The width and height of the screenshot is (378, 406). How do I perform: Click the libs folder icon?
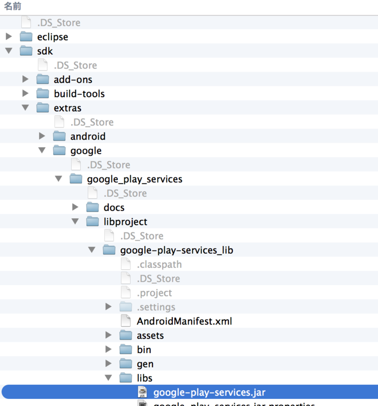[125, 378]
